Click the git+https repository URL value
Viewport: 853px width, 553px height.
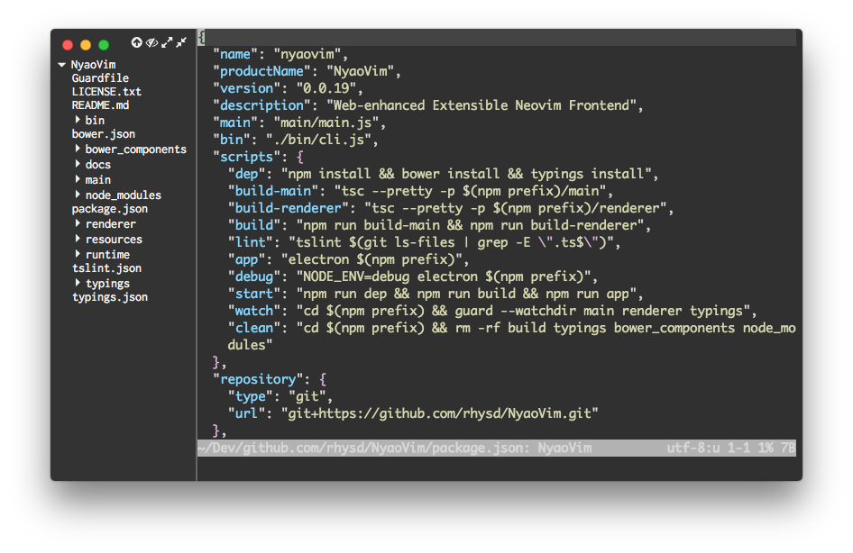click(x=439, y=413)
